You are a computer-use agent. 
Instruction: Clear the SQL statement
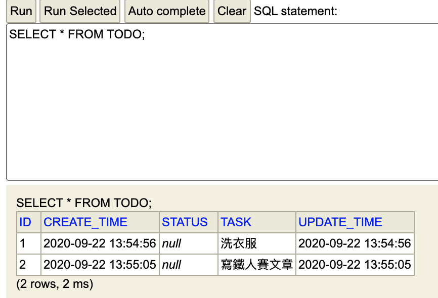(x=232, y=11)
